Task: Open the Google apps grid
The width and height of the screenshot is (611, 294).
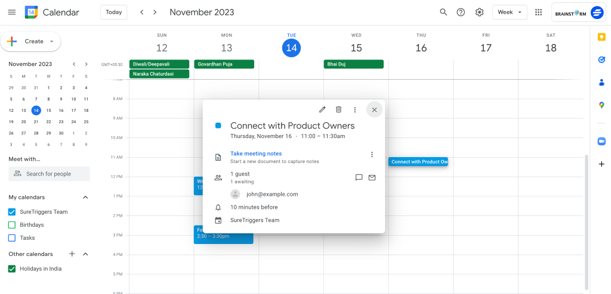Action: click(539, 12)
